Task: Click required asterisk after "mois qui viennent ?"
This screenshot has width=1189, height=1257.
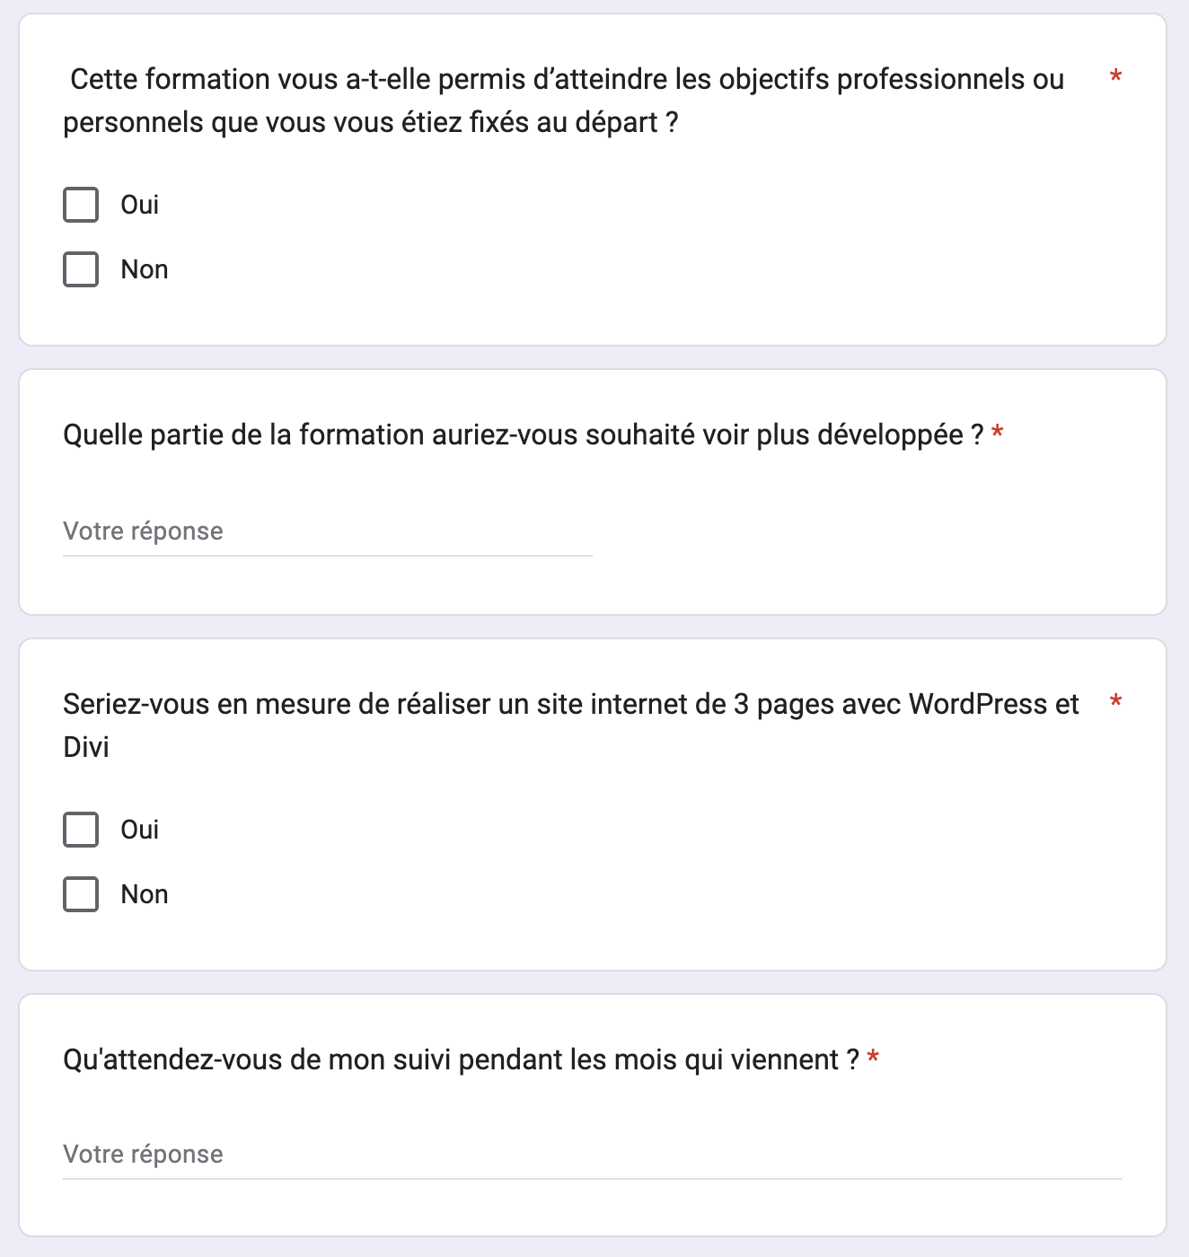Action: click(x=873, y=1059)
